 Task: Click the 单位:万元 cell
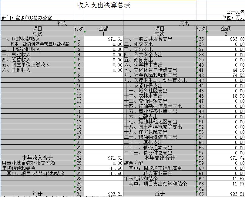tap(233, 18)
